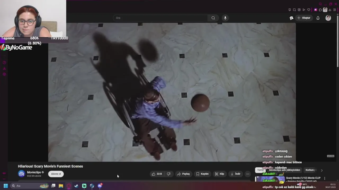Image resolution: width=339 pixels, height=190 pixels.
Task: Open the green Streamlabs taskbar icon
Action: [84, 186]
